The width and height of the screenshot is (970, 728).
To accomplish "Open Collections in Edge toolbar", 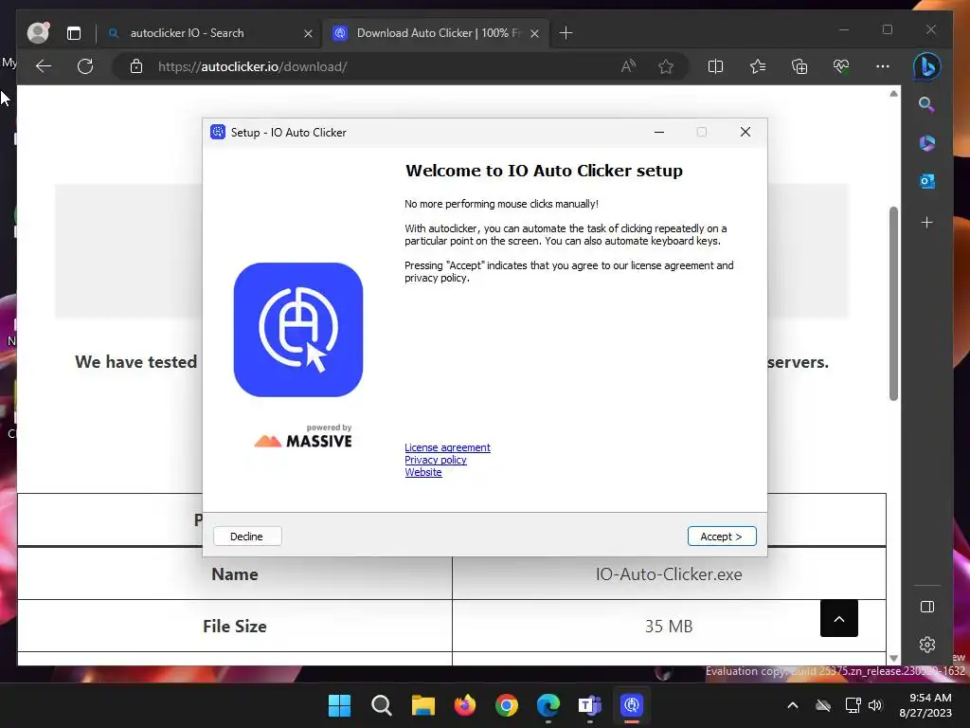I will coord(799,66).
